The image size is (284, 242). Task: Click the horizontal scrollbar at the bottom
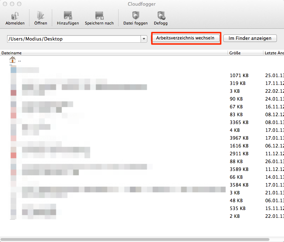click(x=135, y=240)
